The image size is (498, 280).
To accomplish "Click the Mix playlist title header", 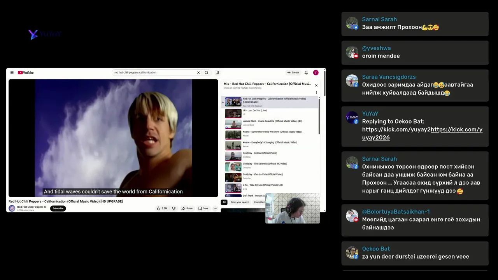I will coord(267,84).
